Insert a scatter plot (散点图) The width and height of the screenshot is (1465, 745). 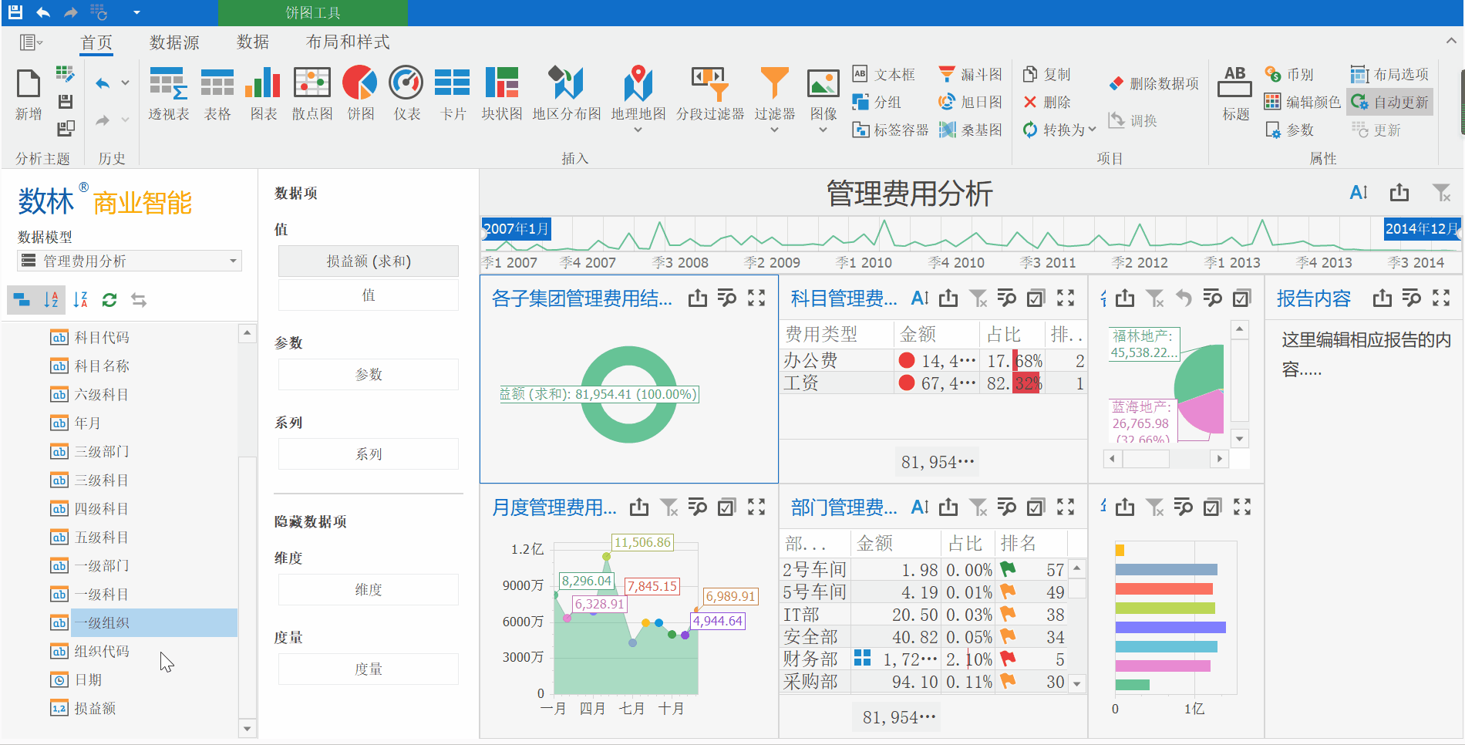(312, 94)
